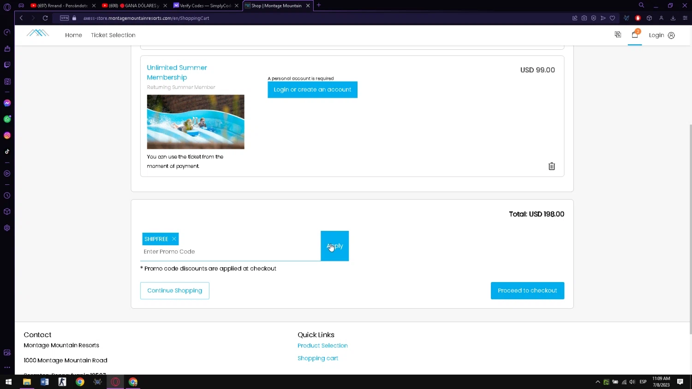Open the History clock in sidebar

point(7,195)
